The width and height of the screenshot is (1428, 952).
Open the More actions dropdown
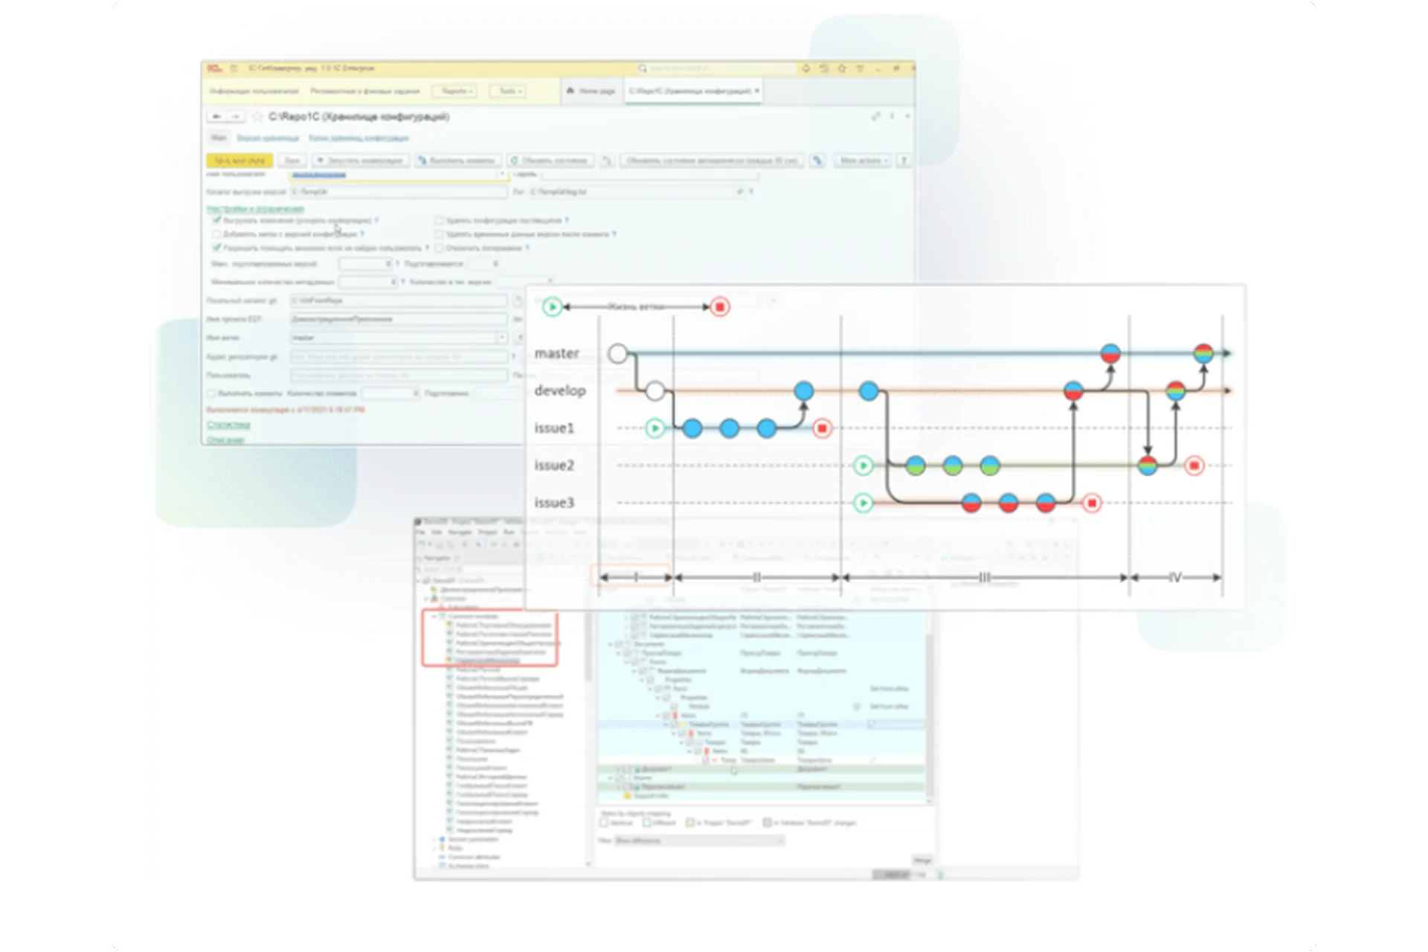pyautogui.click(x=863, y=161)
